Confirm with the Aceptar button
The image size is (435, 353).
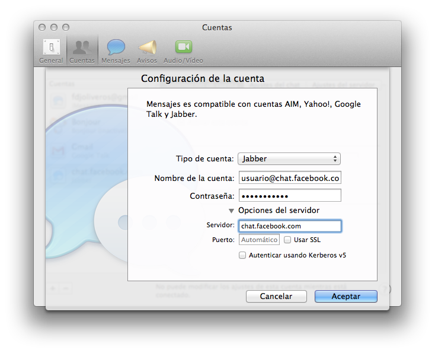346,297
